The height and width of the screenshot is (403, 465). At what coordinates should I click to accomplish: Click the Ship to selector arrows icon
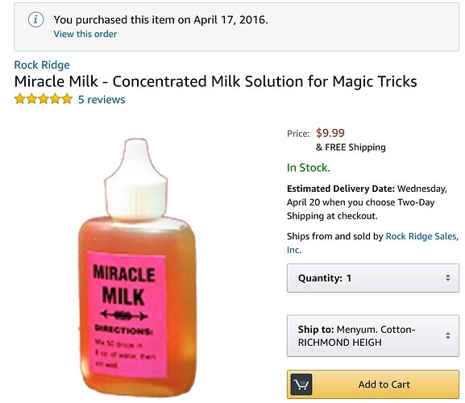click(x=448, y=335)
